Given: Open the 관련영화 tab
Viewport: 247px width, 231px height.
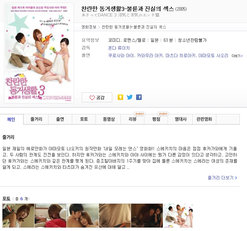Looking at the screenshot, I should pyautogui.click(x=204, y=119).
